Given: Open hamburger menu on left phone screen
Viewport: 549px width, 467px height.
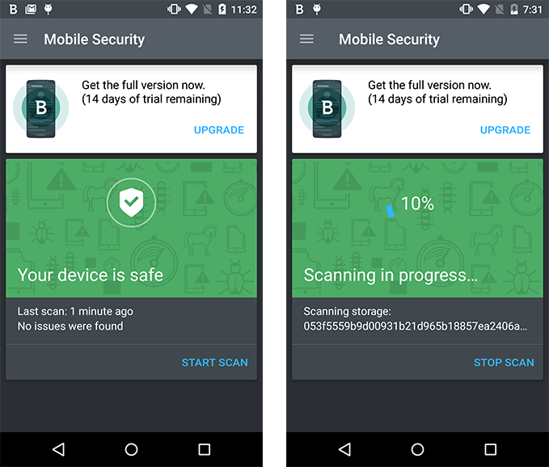Looking at the screenshot, I should [20, 39].
